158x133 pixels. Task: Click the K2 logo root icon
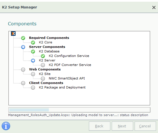pyautogui.click(x=13, y=34)
